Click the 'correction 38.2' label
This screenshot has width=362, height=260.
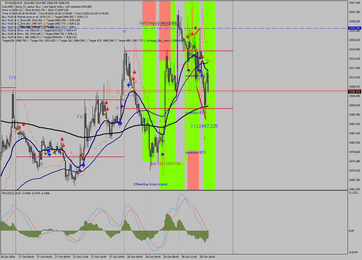click(195, 76)
